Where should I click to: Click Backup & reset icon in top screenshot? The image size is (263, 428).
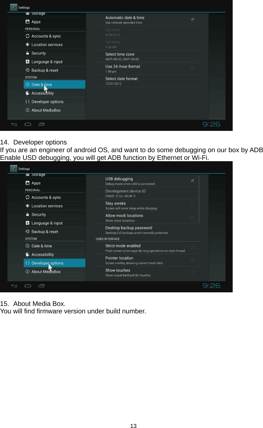(27, 70)
